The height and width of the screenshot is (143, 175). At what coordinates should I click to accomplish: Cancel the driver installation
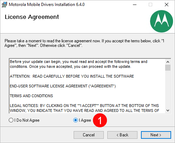89,135
